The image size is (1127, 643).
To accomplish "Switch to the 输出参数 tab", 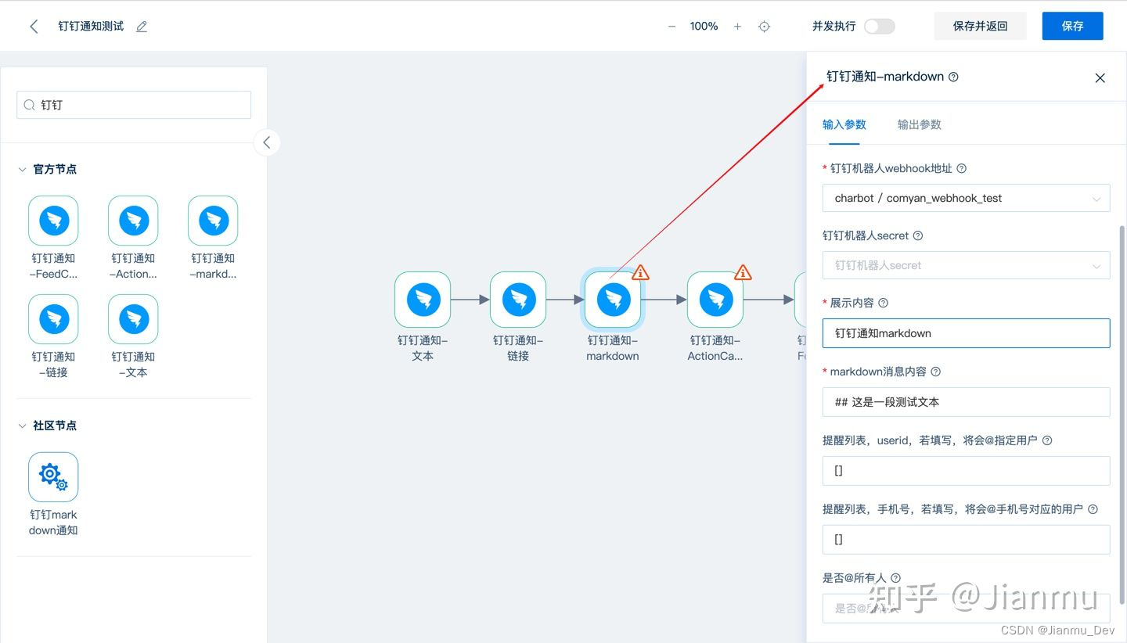I will coord(920,124).
